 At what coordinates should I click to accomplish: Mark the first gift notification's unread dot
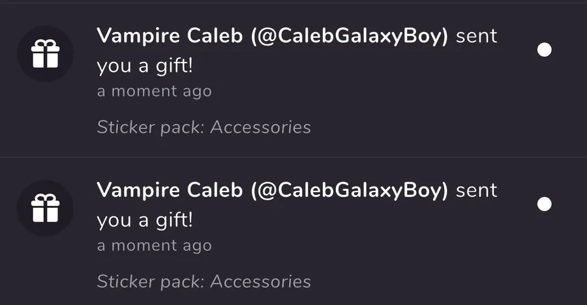[x=545, y=50]
